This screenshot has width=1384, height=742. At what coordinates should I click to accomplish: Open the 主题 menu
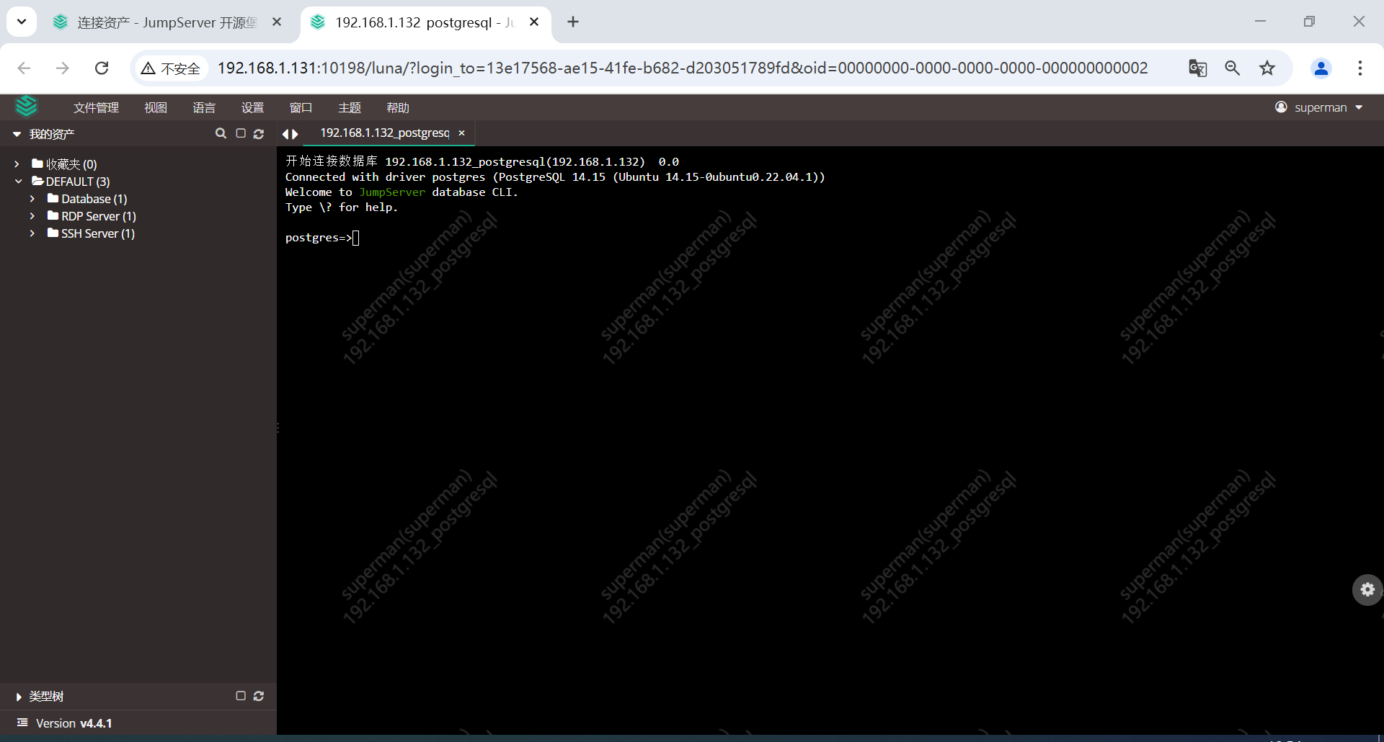point(350,107)
